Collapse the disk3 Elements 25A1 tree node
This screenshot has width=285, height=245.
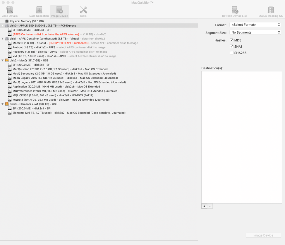3,104
